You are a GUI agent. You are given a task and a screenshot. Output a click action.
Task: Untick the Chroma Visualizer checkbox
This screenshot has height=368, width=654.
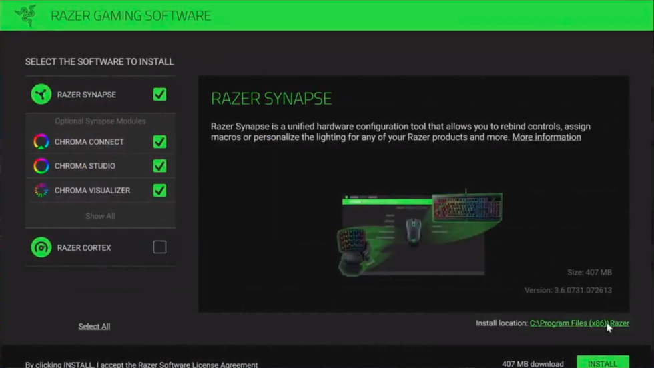[159, 190]
